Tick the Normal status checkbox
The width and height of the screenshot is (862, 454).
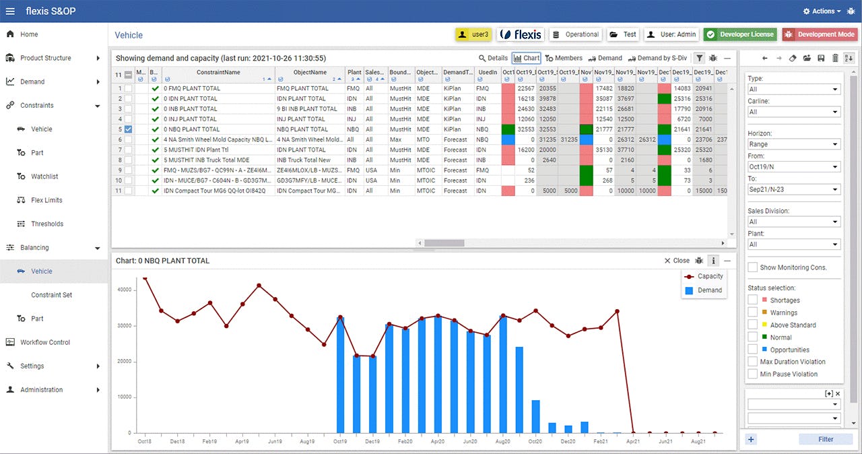coord(753,337)
